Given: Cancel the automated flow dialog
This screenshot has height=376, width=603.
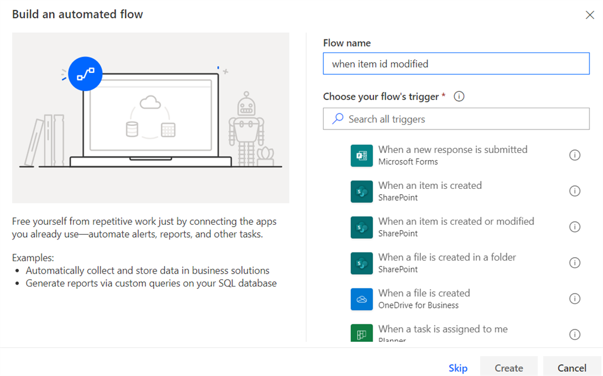Looking at the screenshot, I should point(572,368).
